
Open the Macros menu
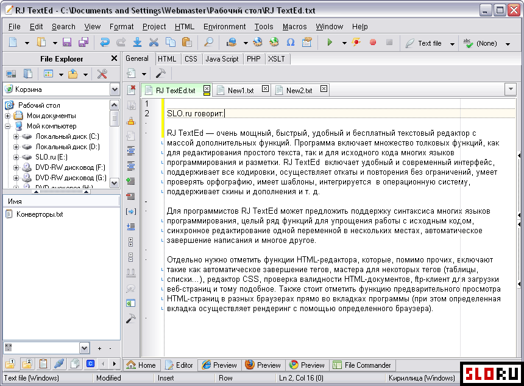pos(294,26)
